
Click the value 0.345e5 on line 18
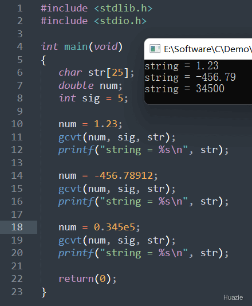click(115, 227)
